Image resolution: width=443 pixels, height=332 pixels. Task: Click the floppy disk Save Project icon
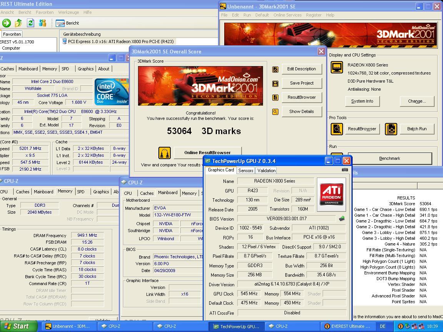275,83
